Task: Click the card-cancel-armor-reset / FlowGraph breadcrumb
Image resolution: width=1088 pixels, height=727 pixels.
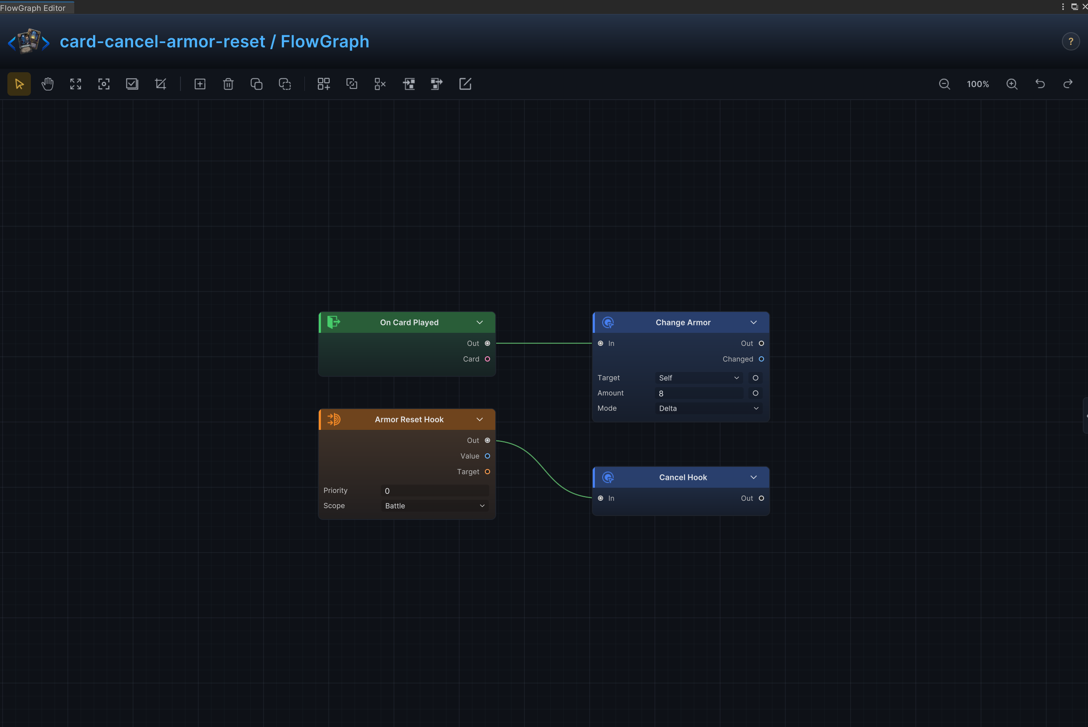Action: coord(214,41)
